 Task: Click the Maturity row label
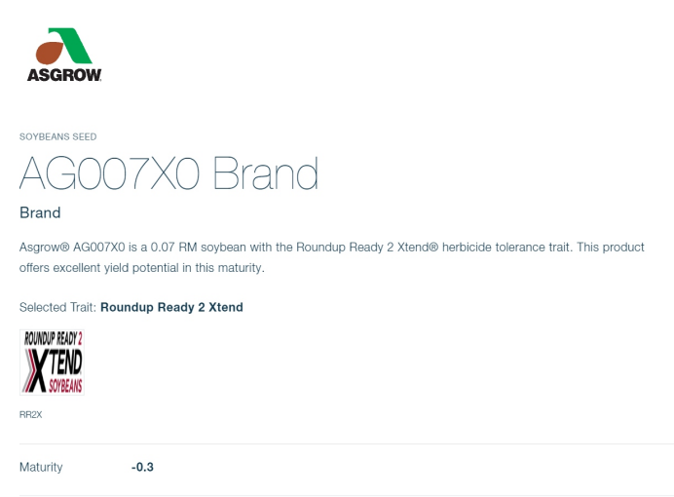click(41, 467)
